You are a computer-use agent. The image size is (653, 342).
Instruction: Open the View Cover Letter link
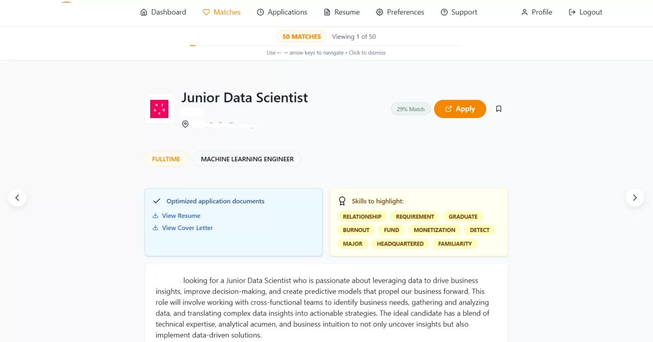[187, 228]
